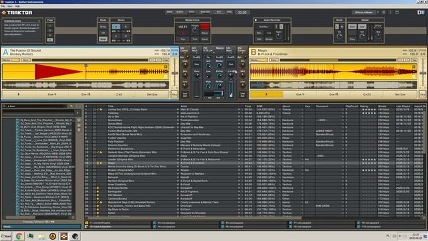Click Delete in Audio Recorder
This screenshot has width=428, height=241.
coord(269,39)
